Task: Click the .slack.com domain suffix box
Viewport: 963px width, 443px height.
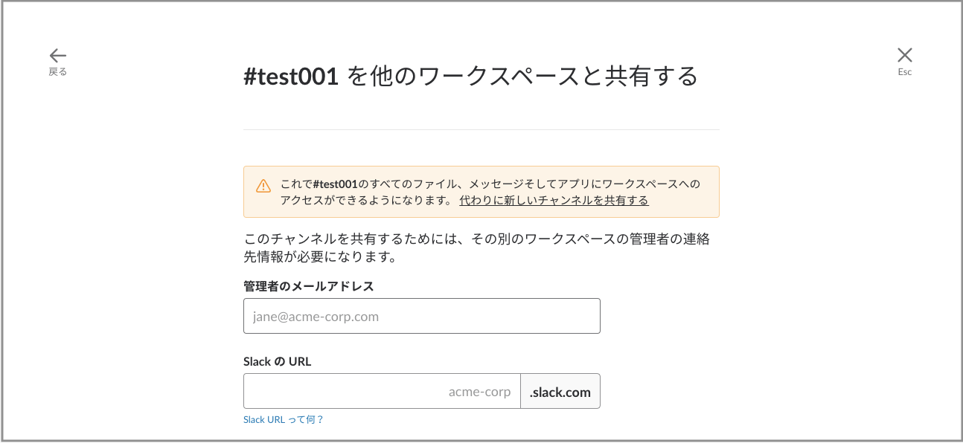Action: click(x=560, y=391)
